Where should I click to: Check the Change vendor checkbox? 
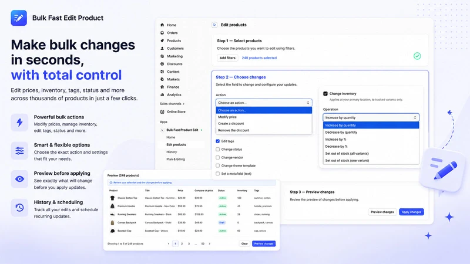pyautogui.click(x=217, y=157)
